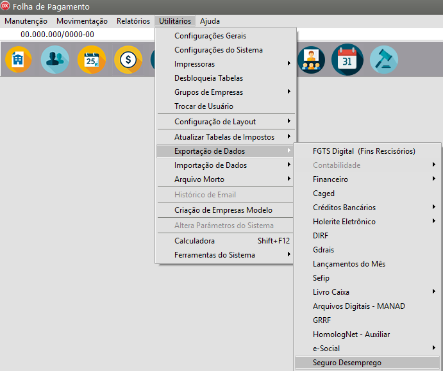Click the judge gavel toolbar icon
The width and height of the screenshot is (443, 371).
click(383, 60)
